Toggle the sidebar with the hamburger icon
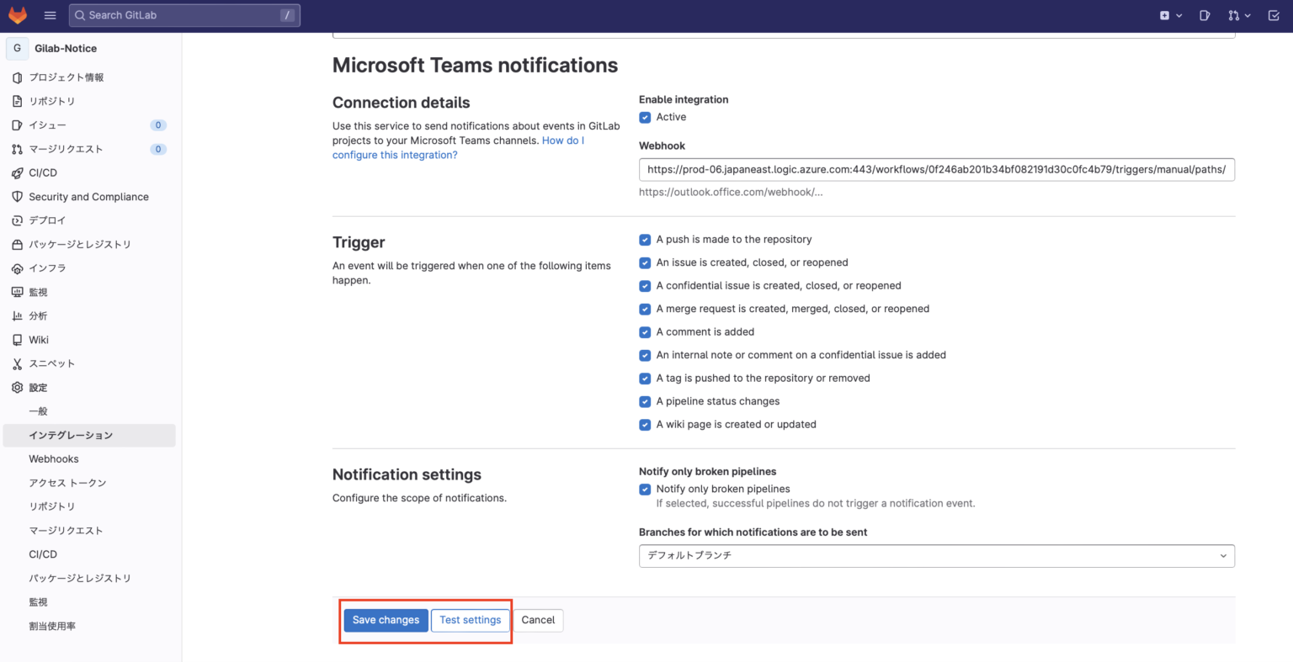 [x=50, y=14]
